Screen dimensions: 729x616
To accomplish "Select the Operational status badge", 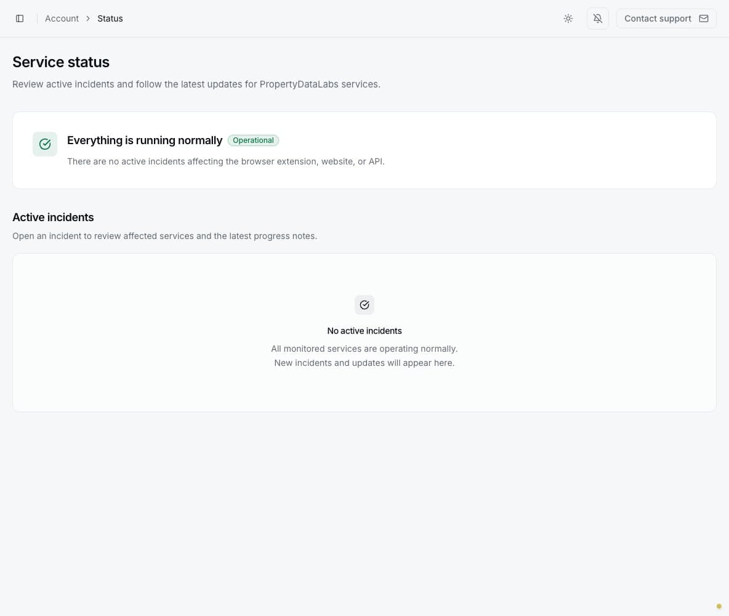I will [x=254, y=140].
